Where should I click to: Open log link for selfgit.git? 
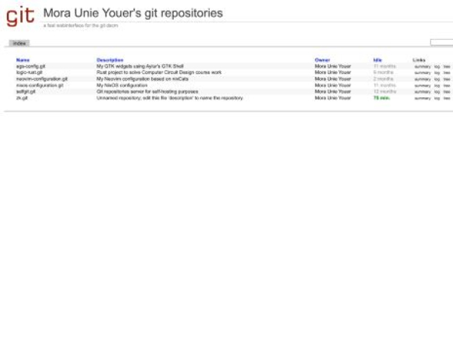click(x=437, y=91)
